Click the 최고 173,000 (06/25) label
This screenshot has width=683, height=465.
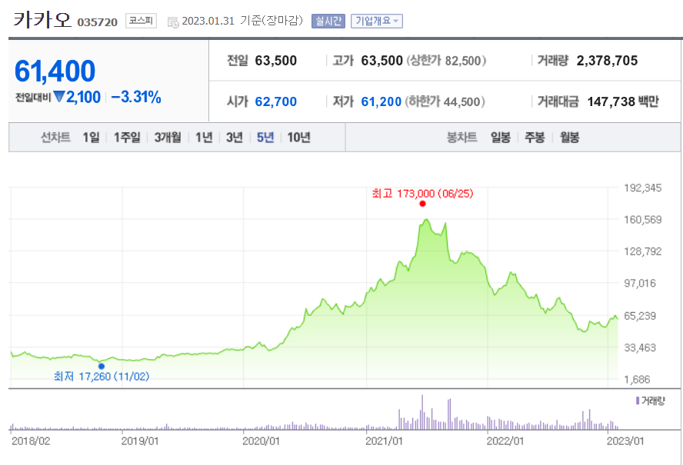pyautogui.click(x=422, y=194)
